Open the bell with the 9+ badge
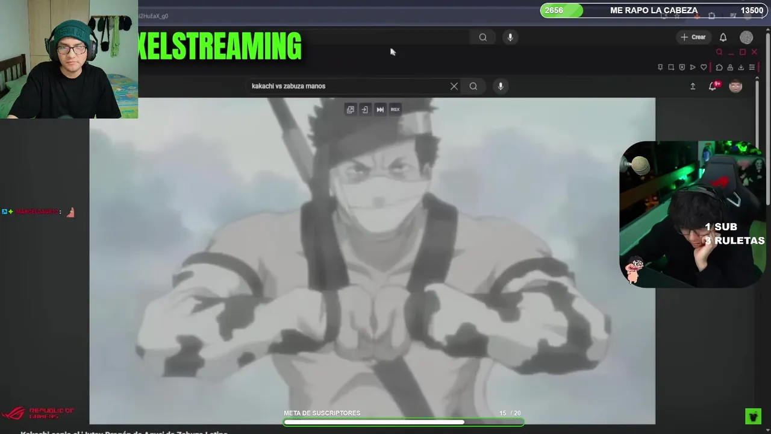Viewport: 771px width, 434px height. coord(713,86)
